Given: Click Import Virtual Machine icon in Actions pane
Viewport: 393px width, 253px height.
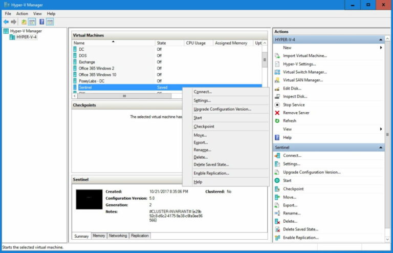Looking at the screenshot, I should [277, 56].
